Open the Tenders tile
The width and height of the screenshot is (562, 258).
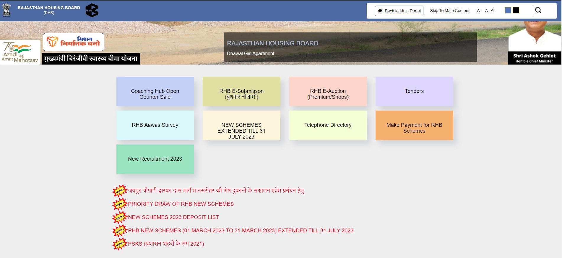(x=414, y=91)
